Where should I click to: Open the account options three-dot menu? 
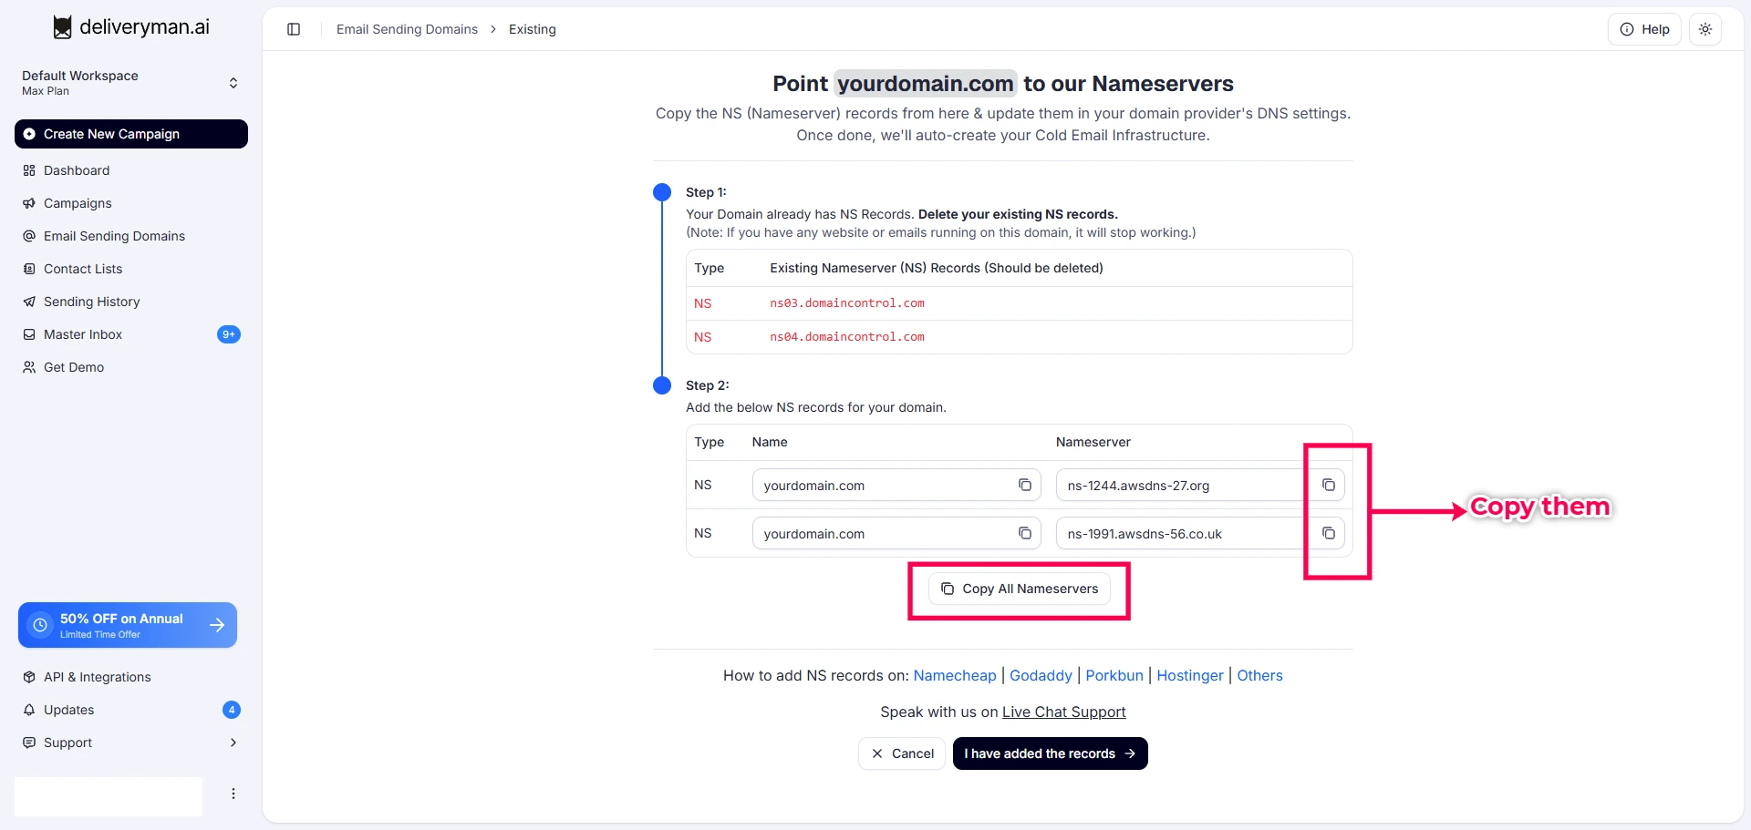coord(233,794)
